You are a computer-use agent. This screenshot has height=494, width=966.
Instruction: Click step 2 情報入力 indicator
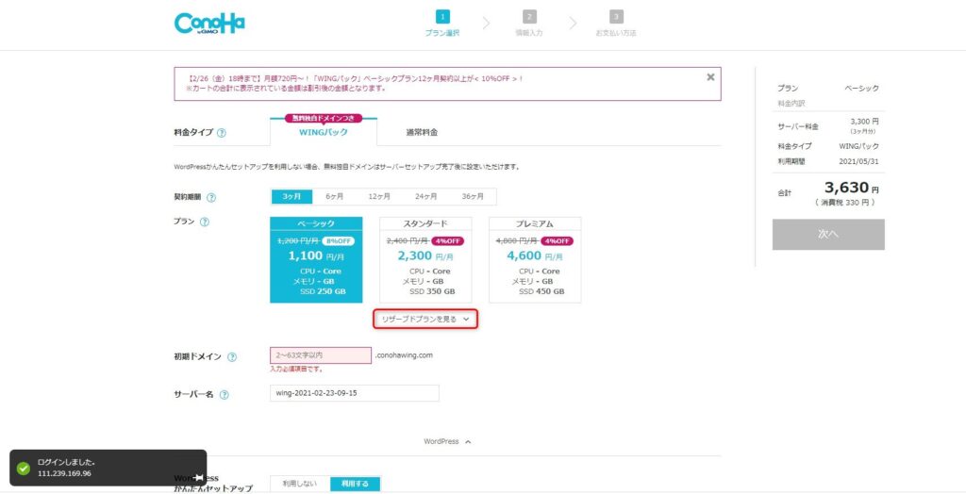[x=529, y=24]
